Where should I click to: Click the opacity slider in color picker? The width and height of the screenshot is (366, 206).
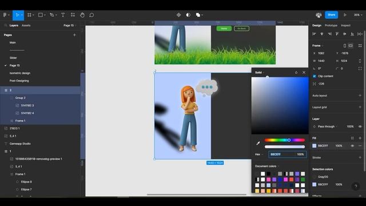(285, 146)
